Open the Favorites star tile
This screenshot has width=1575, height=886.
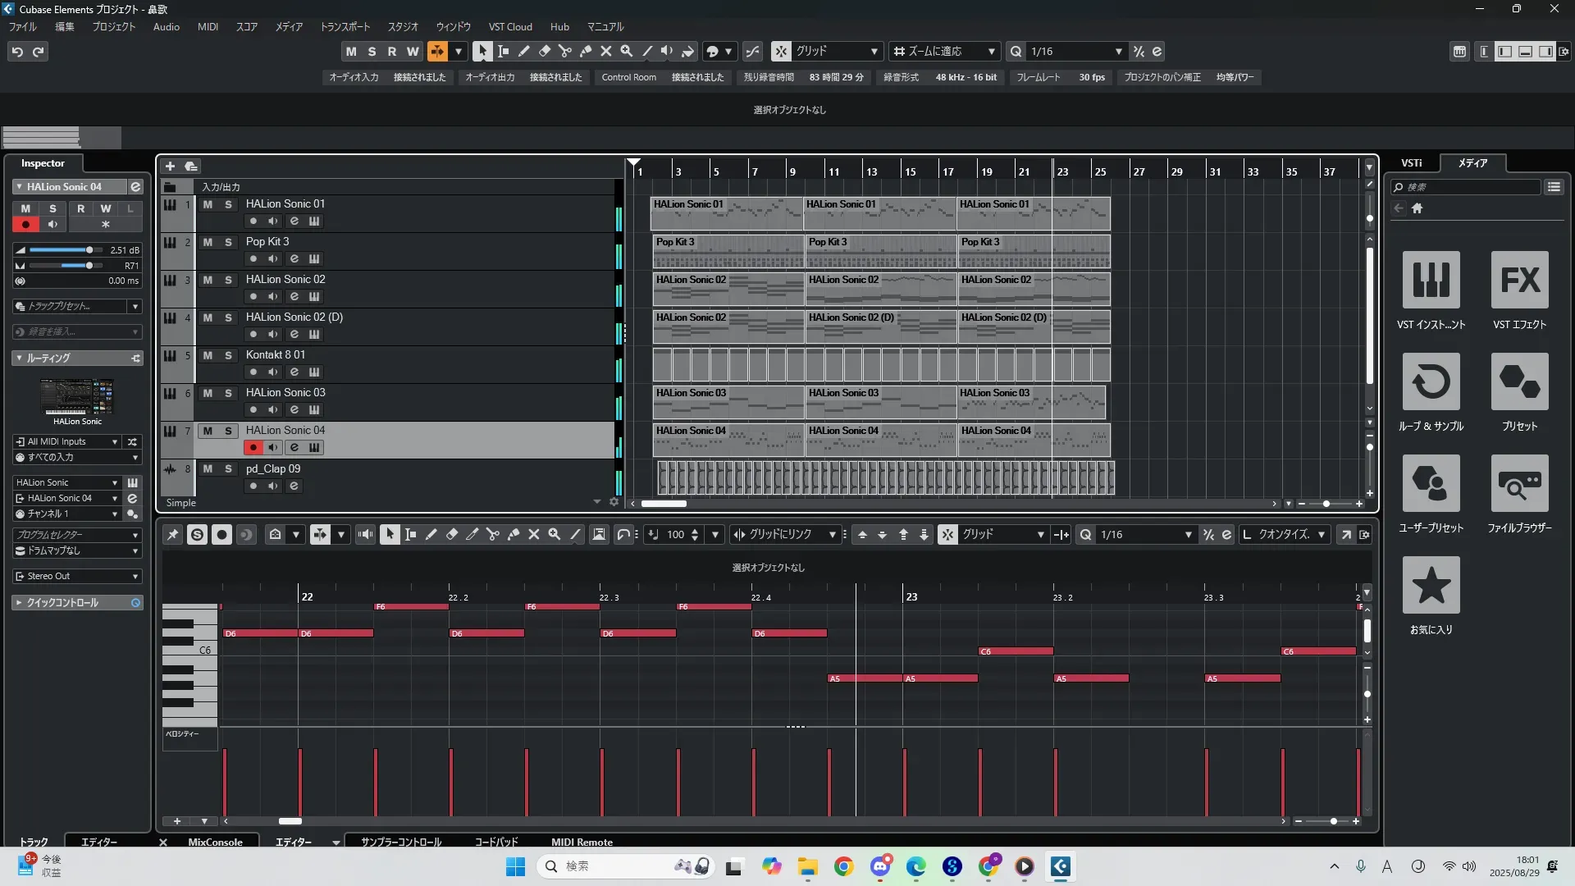pos(1431,586)
